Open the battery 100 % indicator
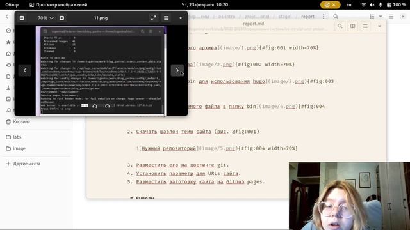410x230 pixels. pyautogui.click(x=397, y=4)
